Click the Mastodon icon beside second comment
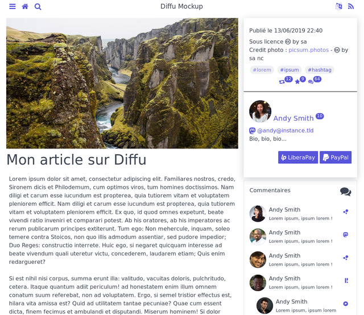Image resolution: width=364 pixels, height=315 pixels. pos(345,234)
